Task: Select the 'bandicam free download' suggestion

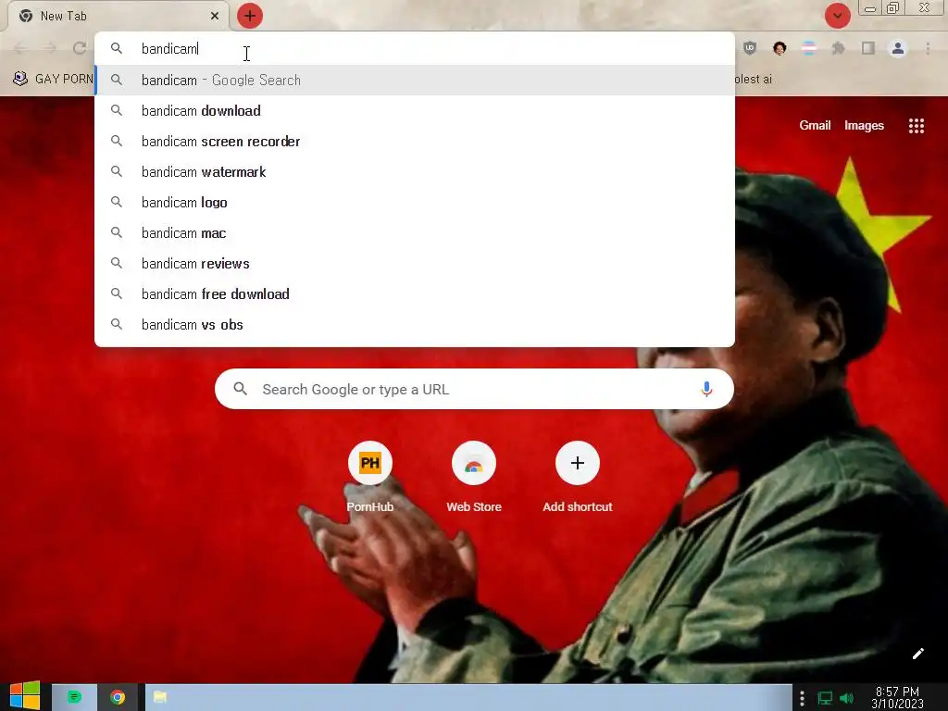Action: coord(415,293)
